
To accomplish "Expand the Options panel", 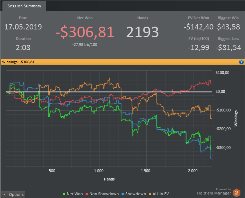I will coord(13,194).
